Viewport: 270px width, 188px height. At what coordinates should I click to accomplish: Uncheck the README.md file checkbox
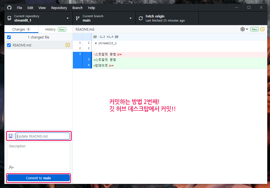tap(9, 45)
